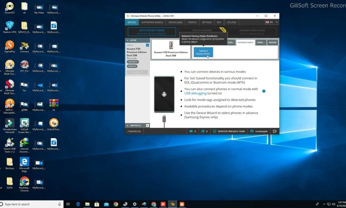
Task: Clear inactive devices with the X button
Action: 147,125
